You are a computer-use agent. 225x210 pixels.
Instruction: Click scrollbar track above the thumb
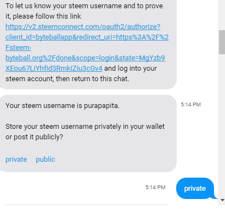pos(222,15)
